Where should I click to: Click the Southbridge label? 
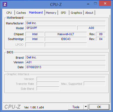pos(16,39)
